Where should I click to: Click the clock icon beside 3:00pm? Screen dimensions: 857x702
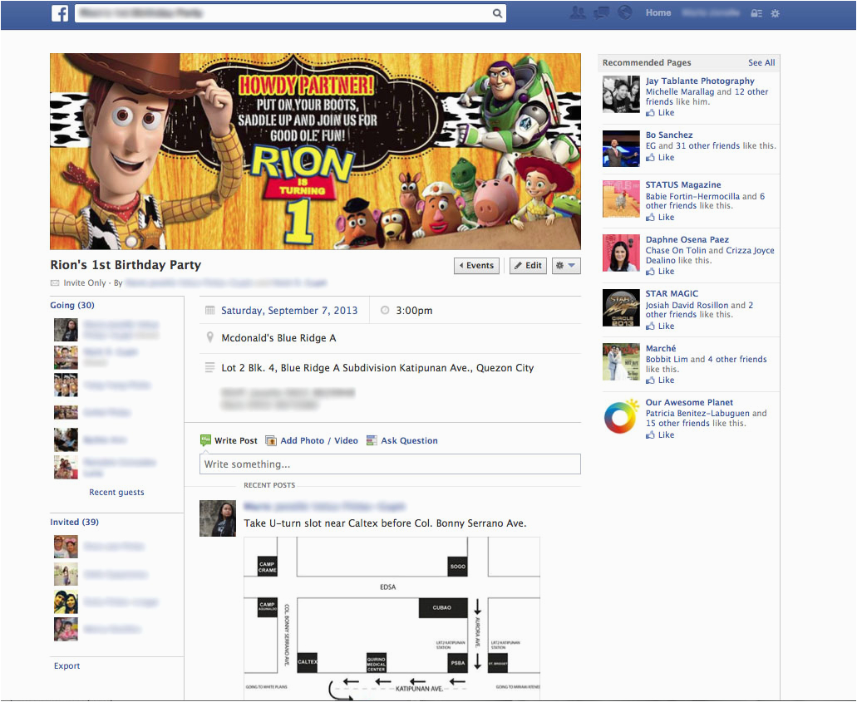385,311
